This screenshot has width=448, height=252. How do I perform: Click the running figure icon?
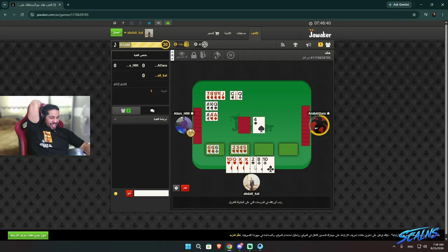point(217,55)
